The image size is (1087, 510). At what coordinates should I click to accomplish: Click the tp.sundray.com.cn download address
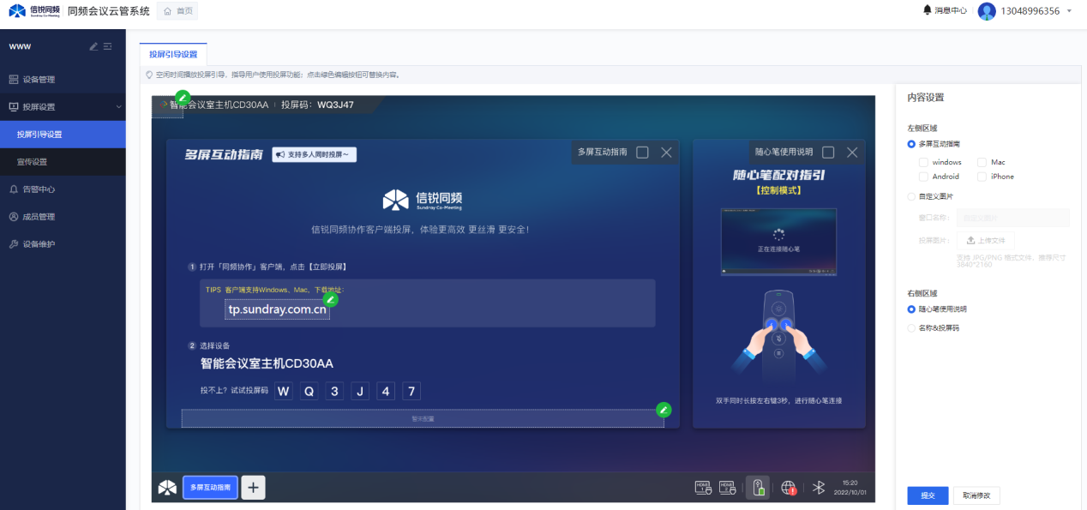point(277,309)
